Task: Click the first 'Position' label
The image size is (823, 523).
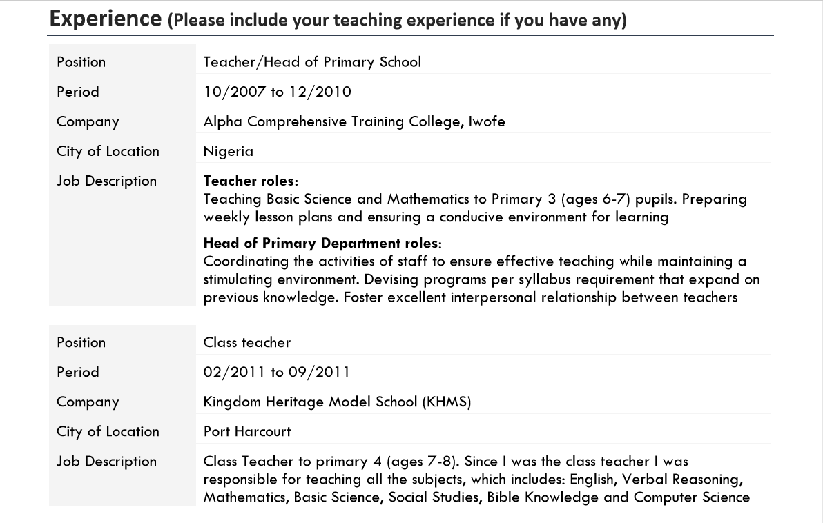Action: [x=81, y=62]
